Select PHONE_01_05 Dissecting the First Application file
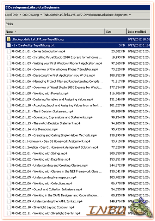Screen dimensions: 155x221 78,75
